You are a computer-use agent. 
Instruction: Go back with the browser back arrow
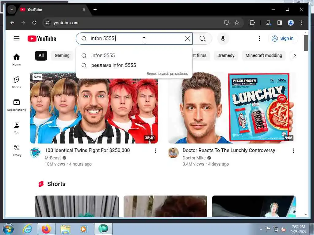point(12,23)
